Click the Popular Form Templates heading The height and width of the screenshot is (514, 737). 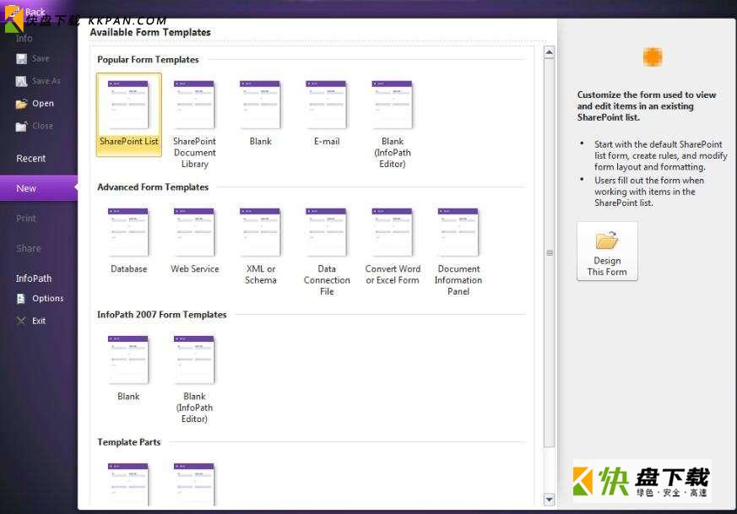tap(148, 60)
